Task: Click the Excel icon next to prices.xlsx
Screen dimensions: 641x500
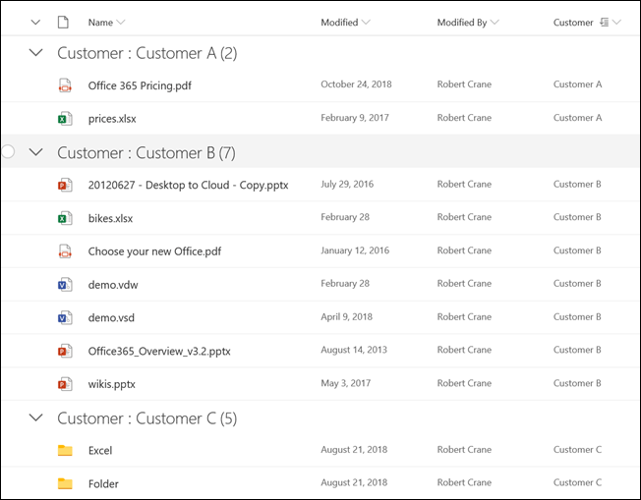Action: (65, 119)
